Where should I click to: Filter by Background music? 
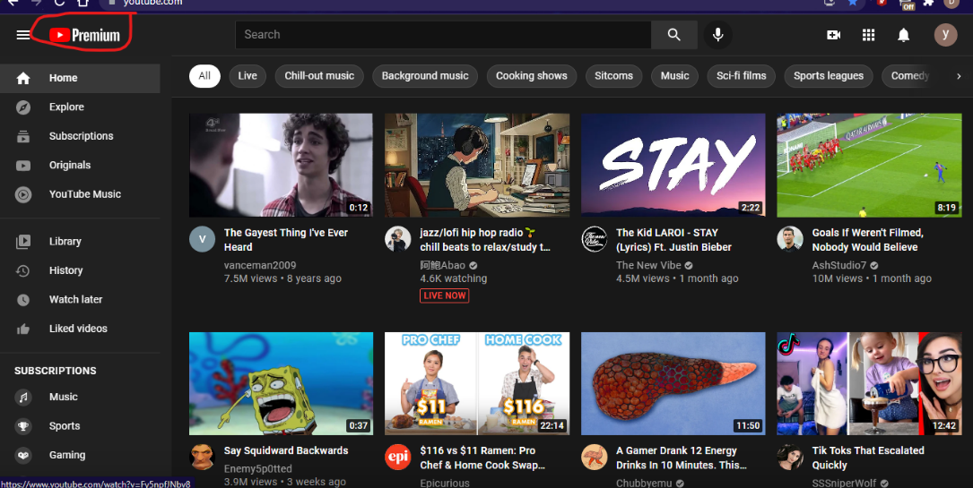(425, 76)
